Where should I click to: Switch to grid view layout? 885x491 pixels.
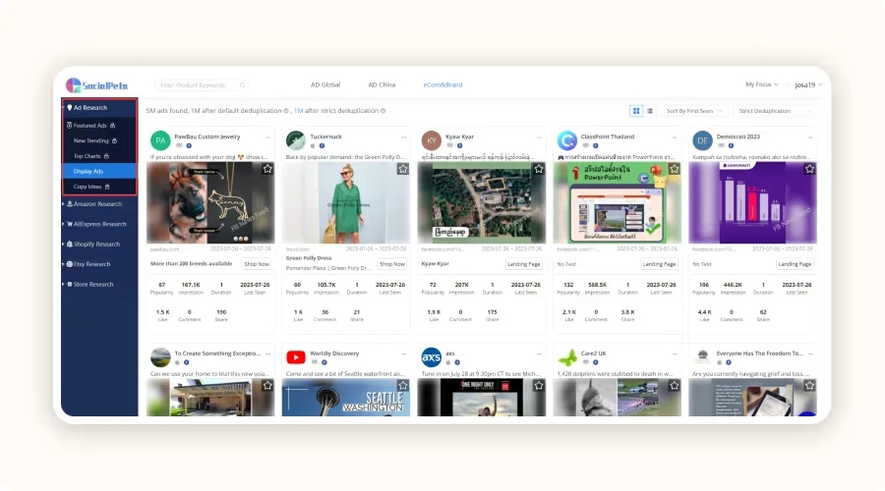coord(636,111)
